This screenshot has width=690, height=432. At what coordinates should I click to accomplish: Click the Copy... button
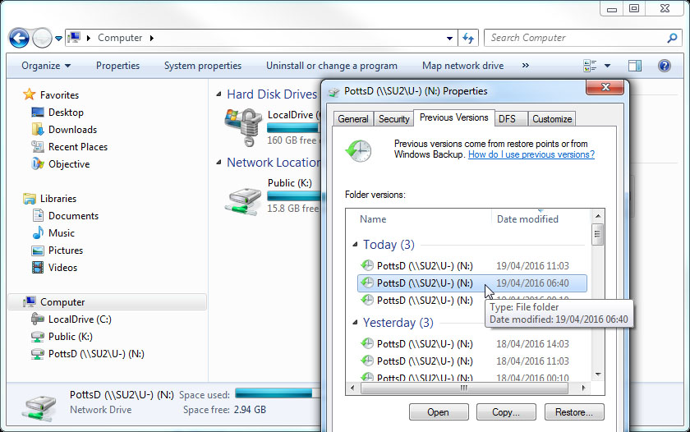pyautogui.click(x=506, y=412)
